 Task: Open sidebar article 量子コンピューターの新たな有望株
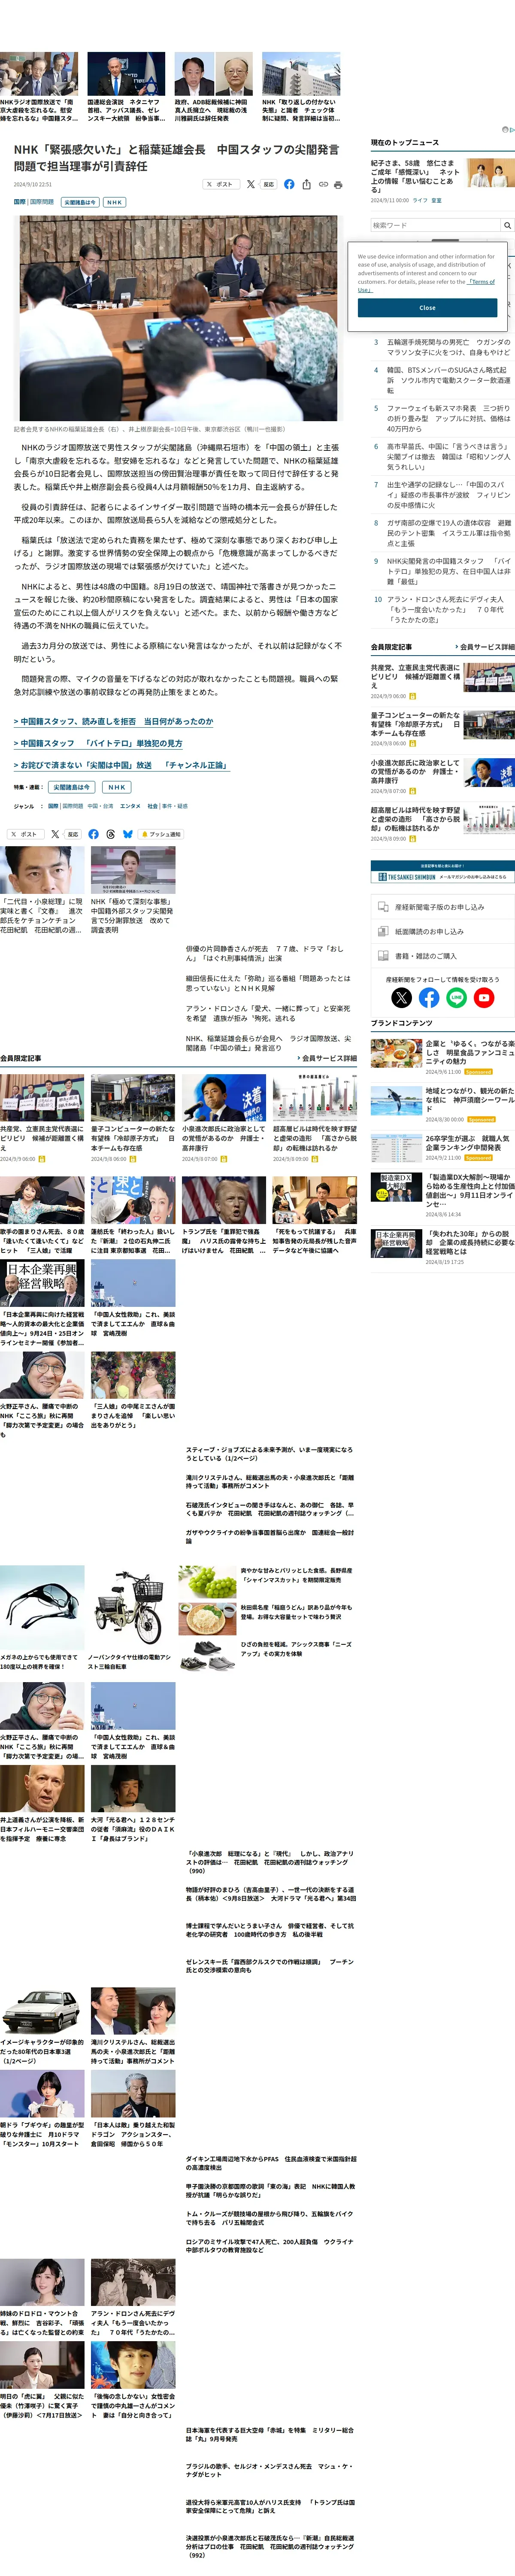pyautogui.click(x=442, y=728)
